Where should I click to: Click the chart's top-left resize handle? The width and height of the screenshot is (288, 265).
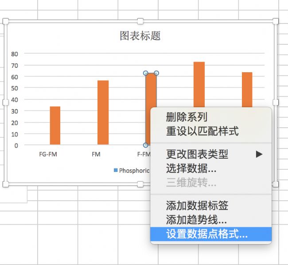click(x=6, y=21)
